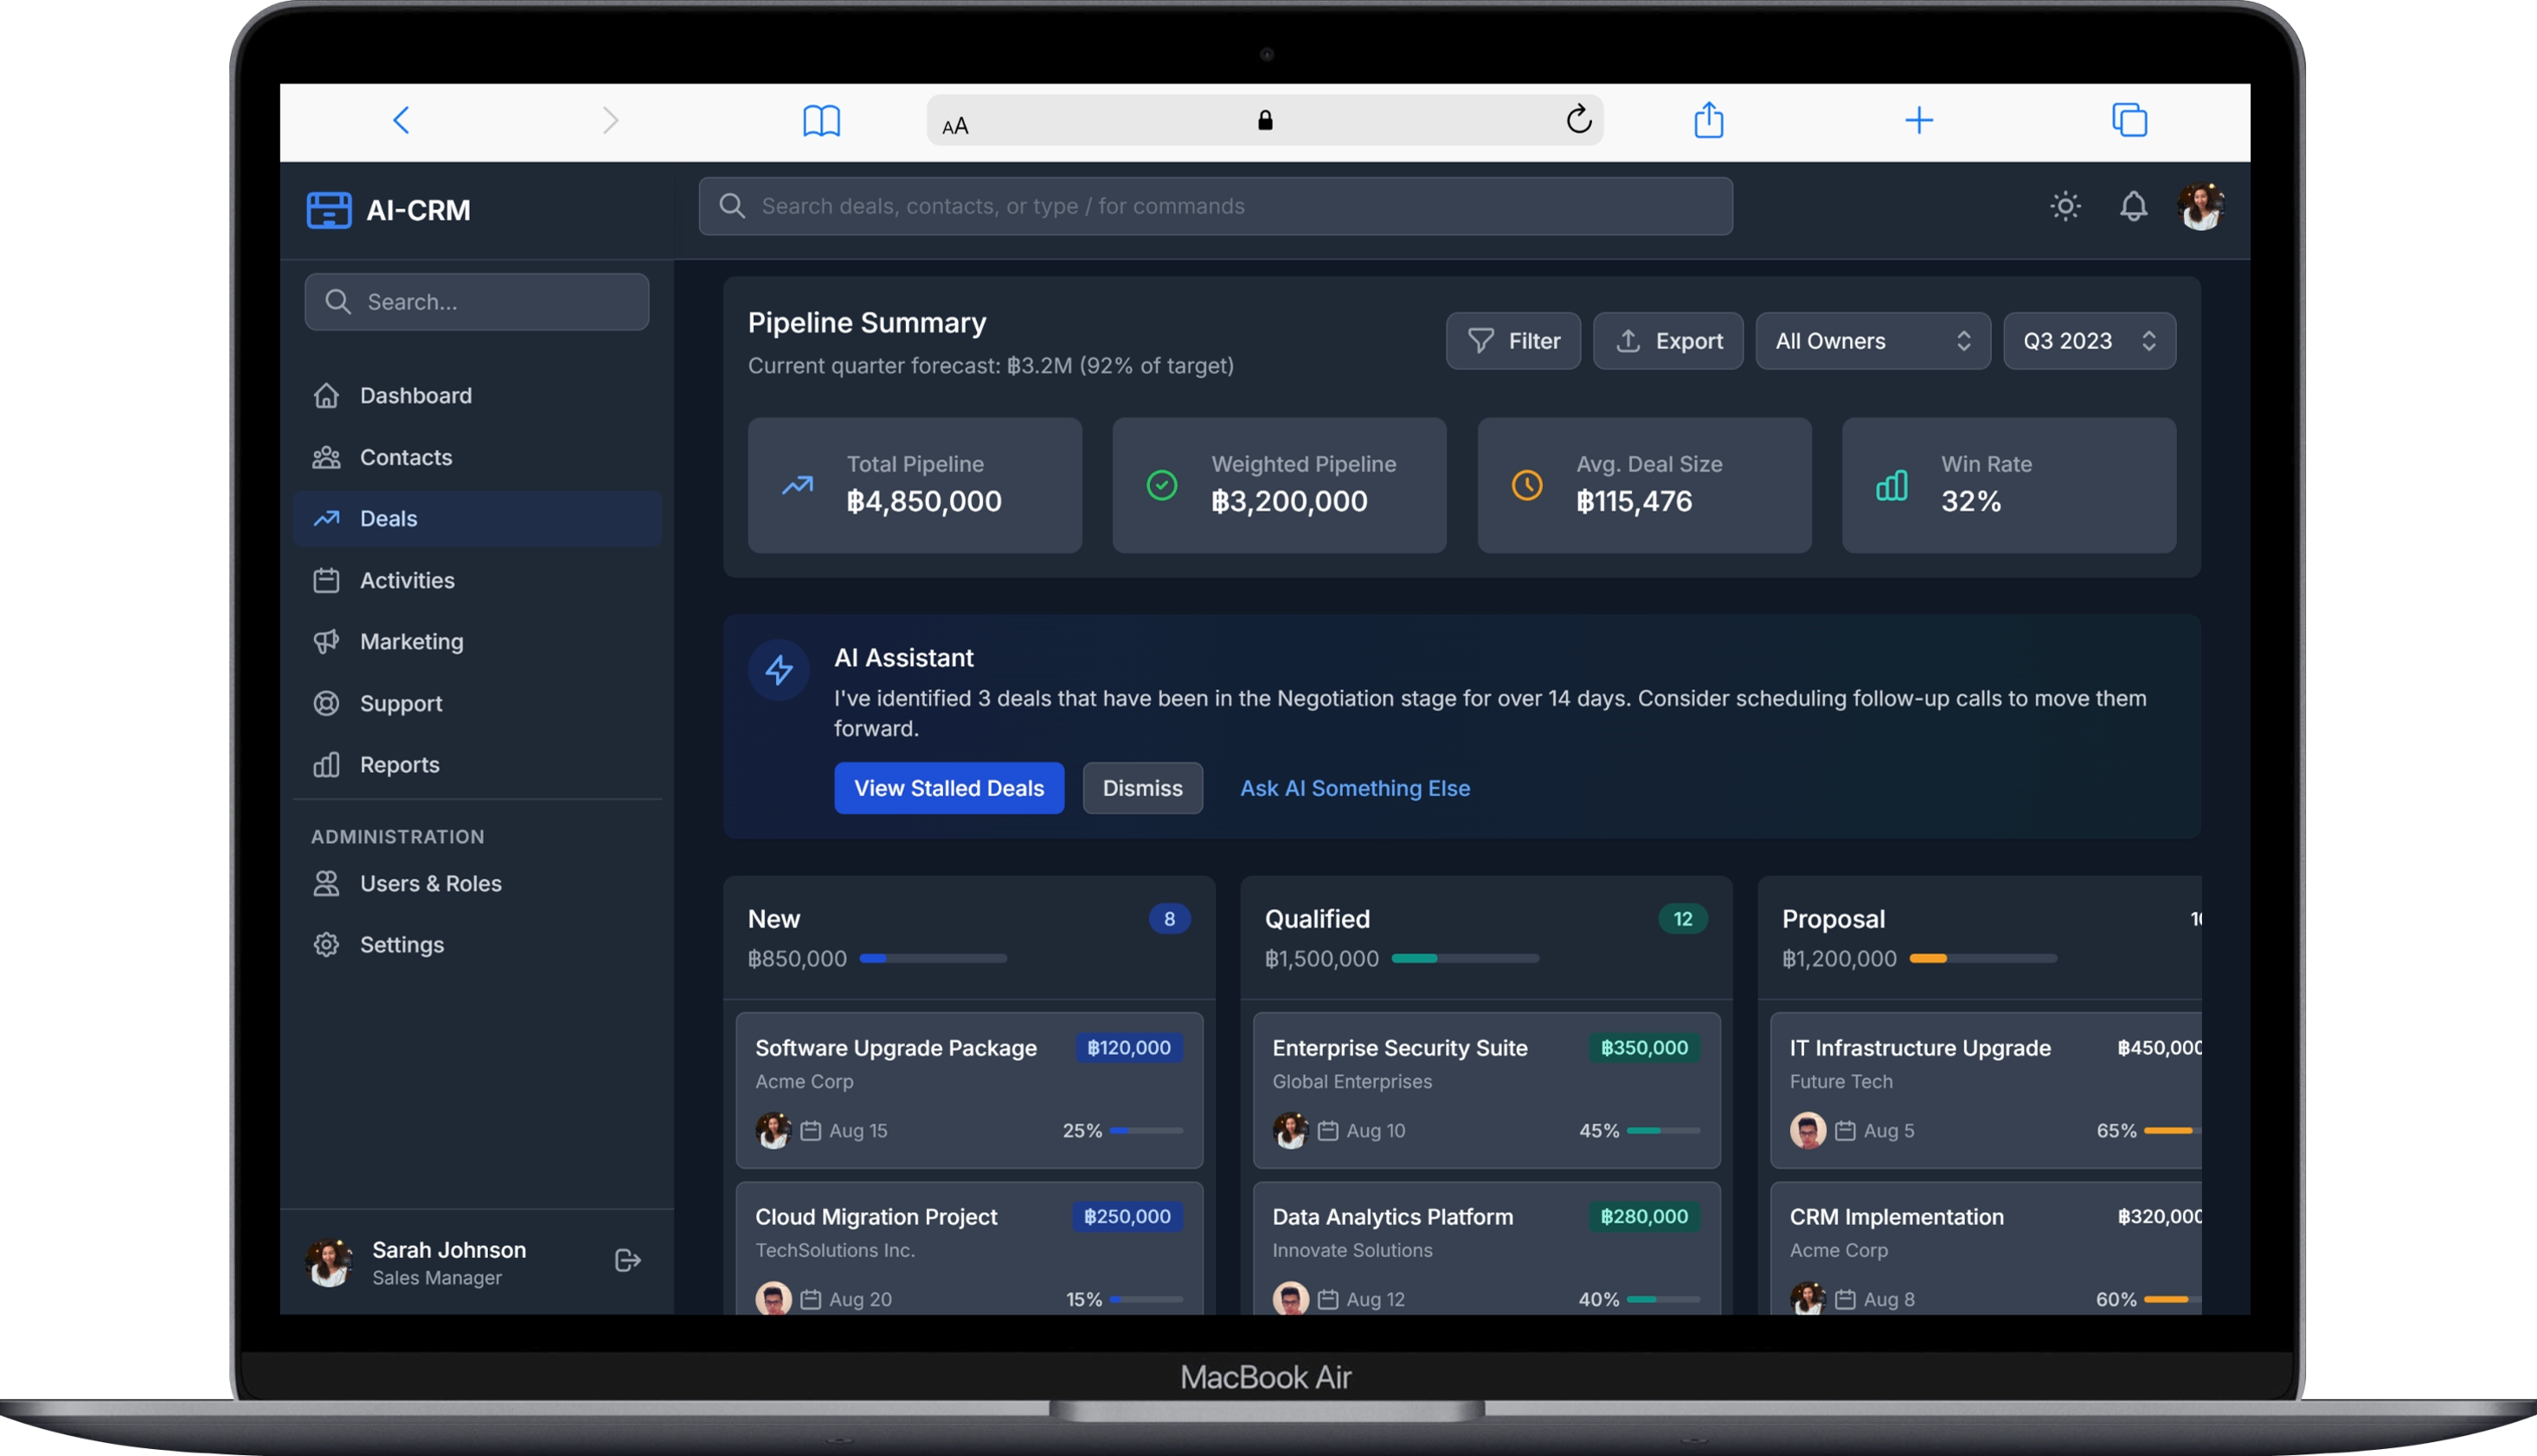This screenshot has width=2537, height=1456.
Task: Click the Qualified stage progress bar
Action: pyautogui.click(x=1465, y=958)
